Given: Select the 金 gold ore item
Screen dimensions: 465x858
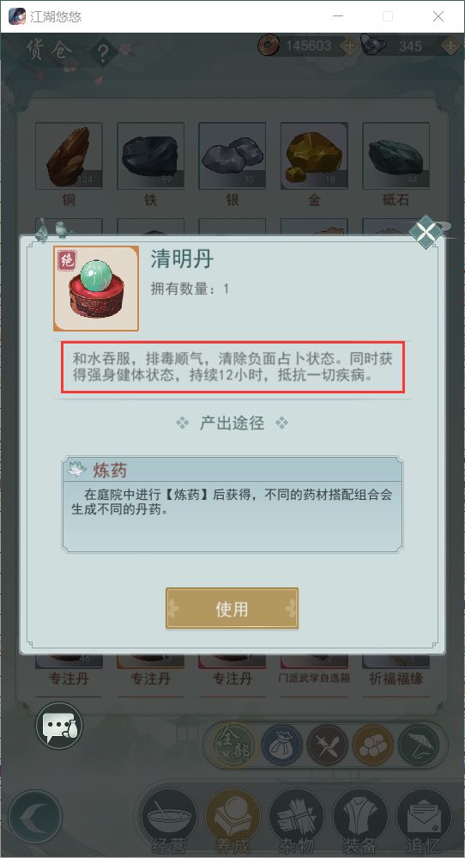Looking at the screenshot, I should click(x=314, y=164).
